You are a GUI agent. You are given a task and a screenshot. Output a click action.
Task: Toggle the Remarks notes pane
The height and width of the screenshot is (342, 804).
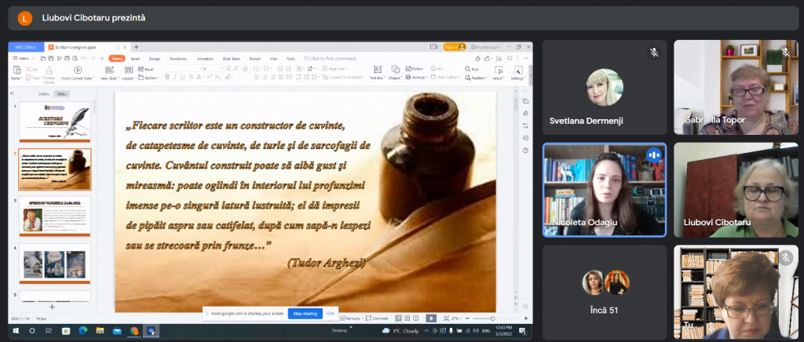(352, 318)
